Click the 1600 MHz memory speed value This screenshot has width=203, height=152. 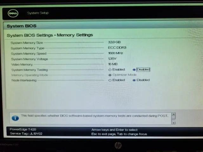click(115, 53)
